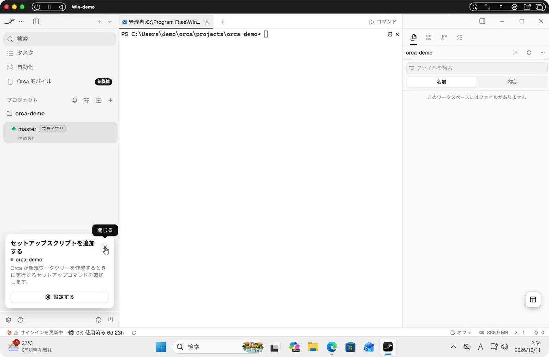Open the checklist tab in right panel
Viewport: 549px width, 357px height.
pyautogui.click(x=459, y=37)
